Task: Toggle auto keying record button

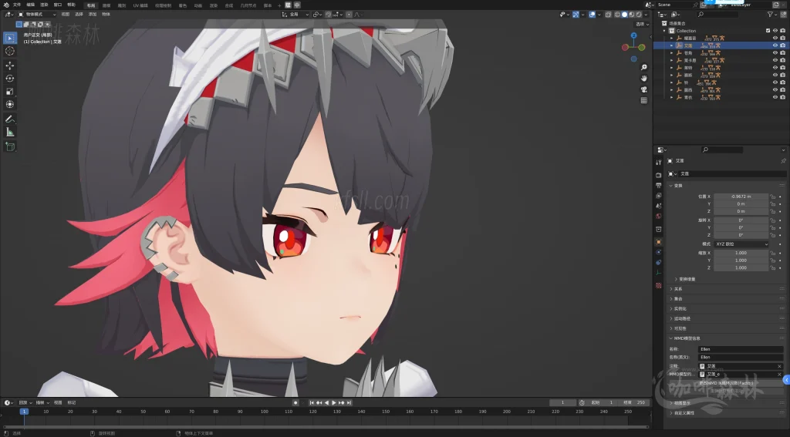Action: click(295, 403)
